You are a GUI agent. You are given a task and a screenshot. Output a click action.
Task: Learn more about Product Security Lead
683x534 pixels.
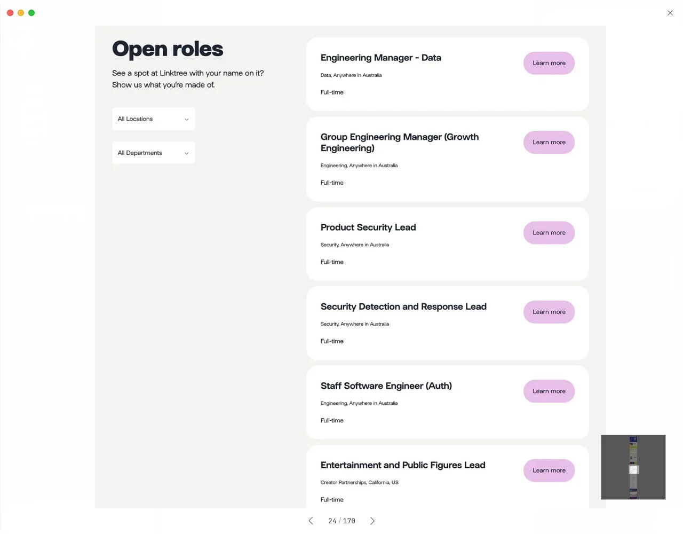tap(549, 233)
